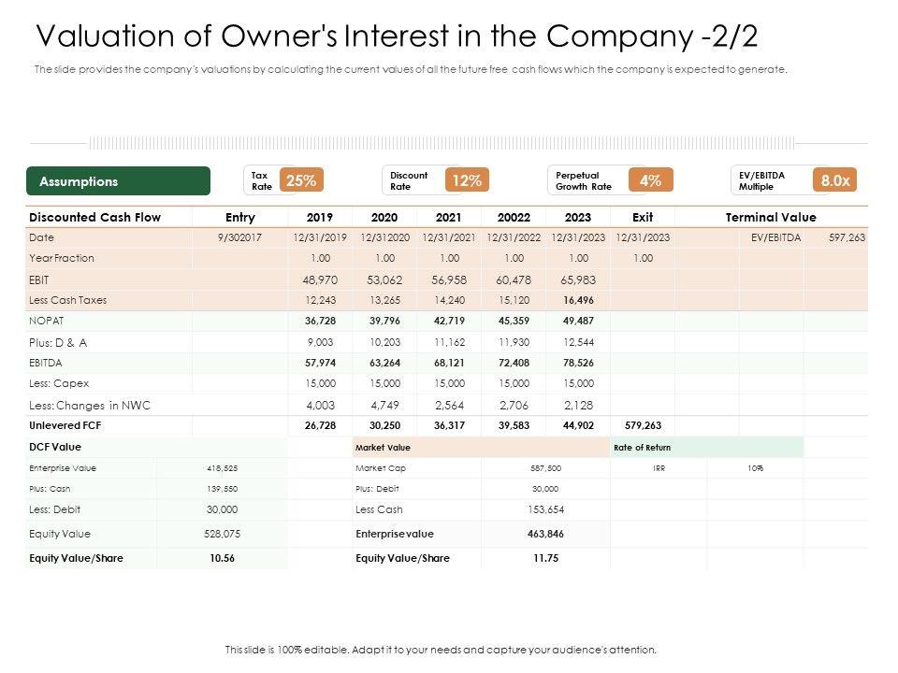Select the terminal EV/EBITDA value 597,263
This screenshot has width=898, height=673.
847,238
